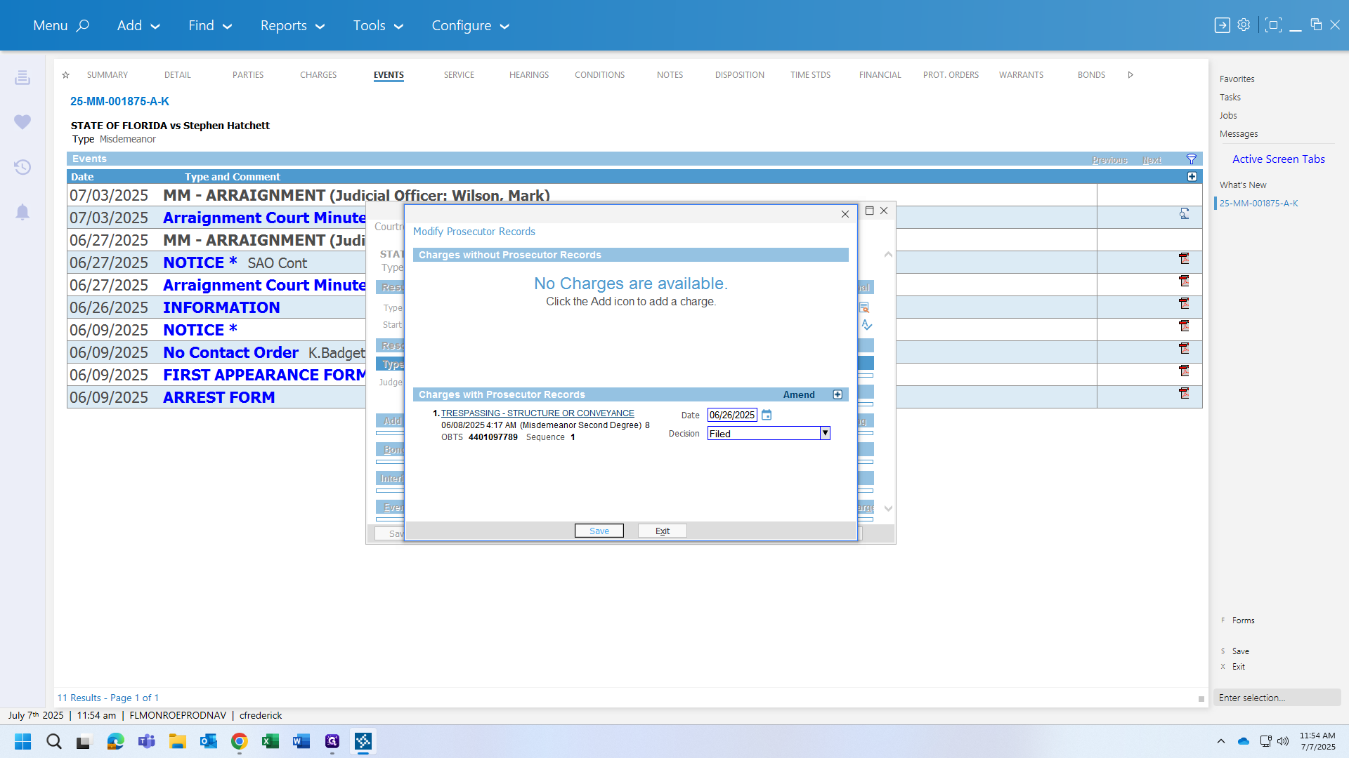The image size is (1349, 758).
Task: Click the Previous events link
Action: (x=1110, y=160)
